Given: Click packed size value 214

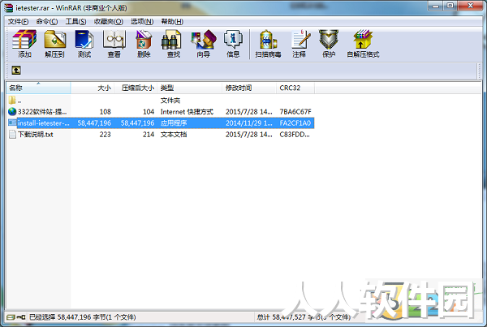Looking at the screenshot, I should click(x=149, y=135).
